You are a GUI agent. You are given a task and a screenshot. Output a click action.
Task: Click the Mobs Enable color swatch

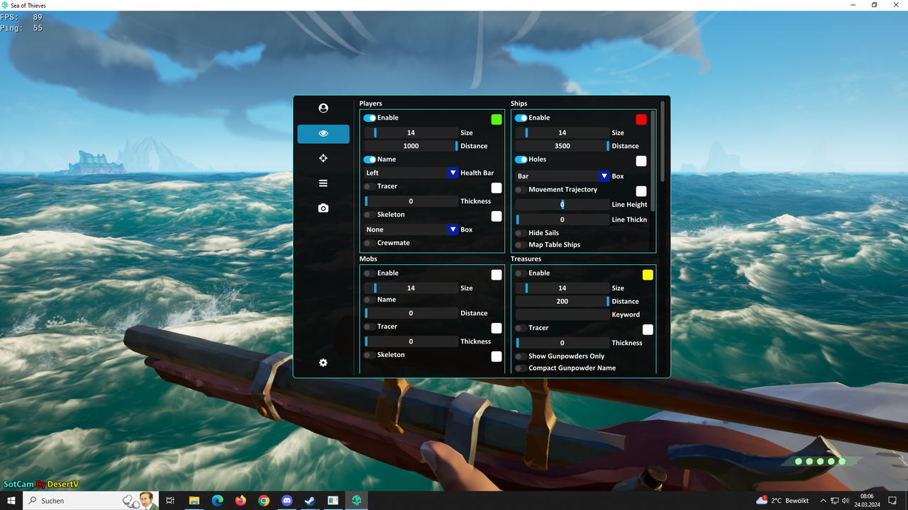[x=497, y=275]
